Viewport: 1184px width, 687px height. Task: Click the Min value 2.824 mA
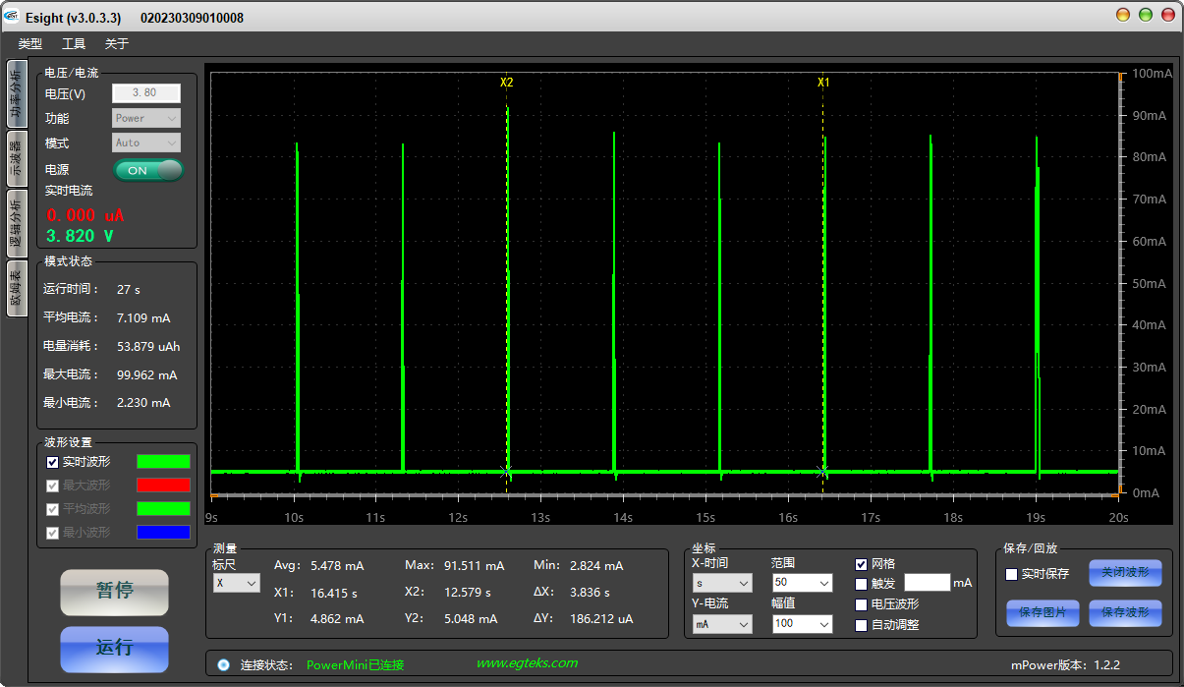pyautogui.click(x=596, y=566)
